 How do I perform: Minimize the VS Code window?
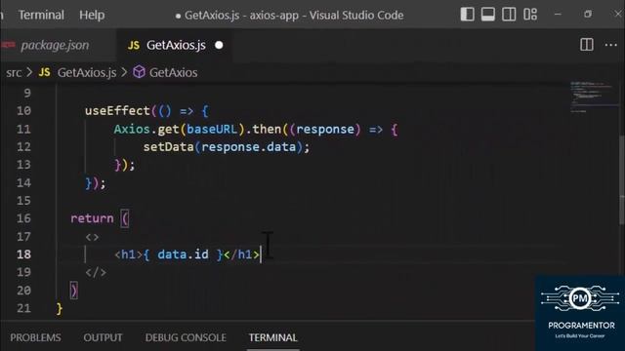click(x=558, y=15)
